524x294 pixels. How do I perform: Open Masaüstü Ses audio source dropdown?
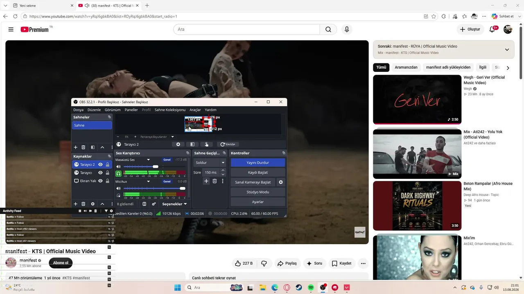(148, 160)
